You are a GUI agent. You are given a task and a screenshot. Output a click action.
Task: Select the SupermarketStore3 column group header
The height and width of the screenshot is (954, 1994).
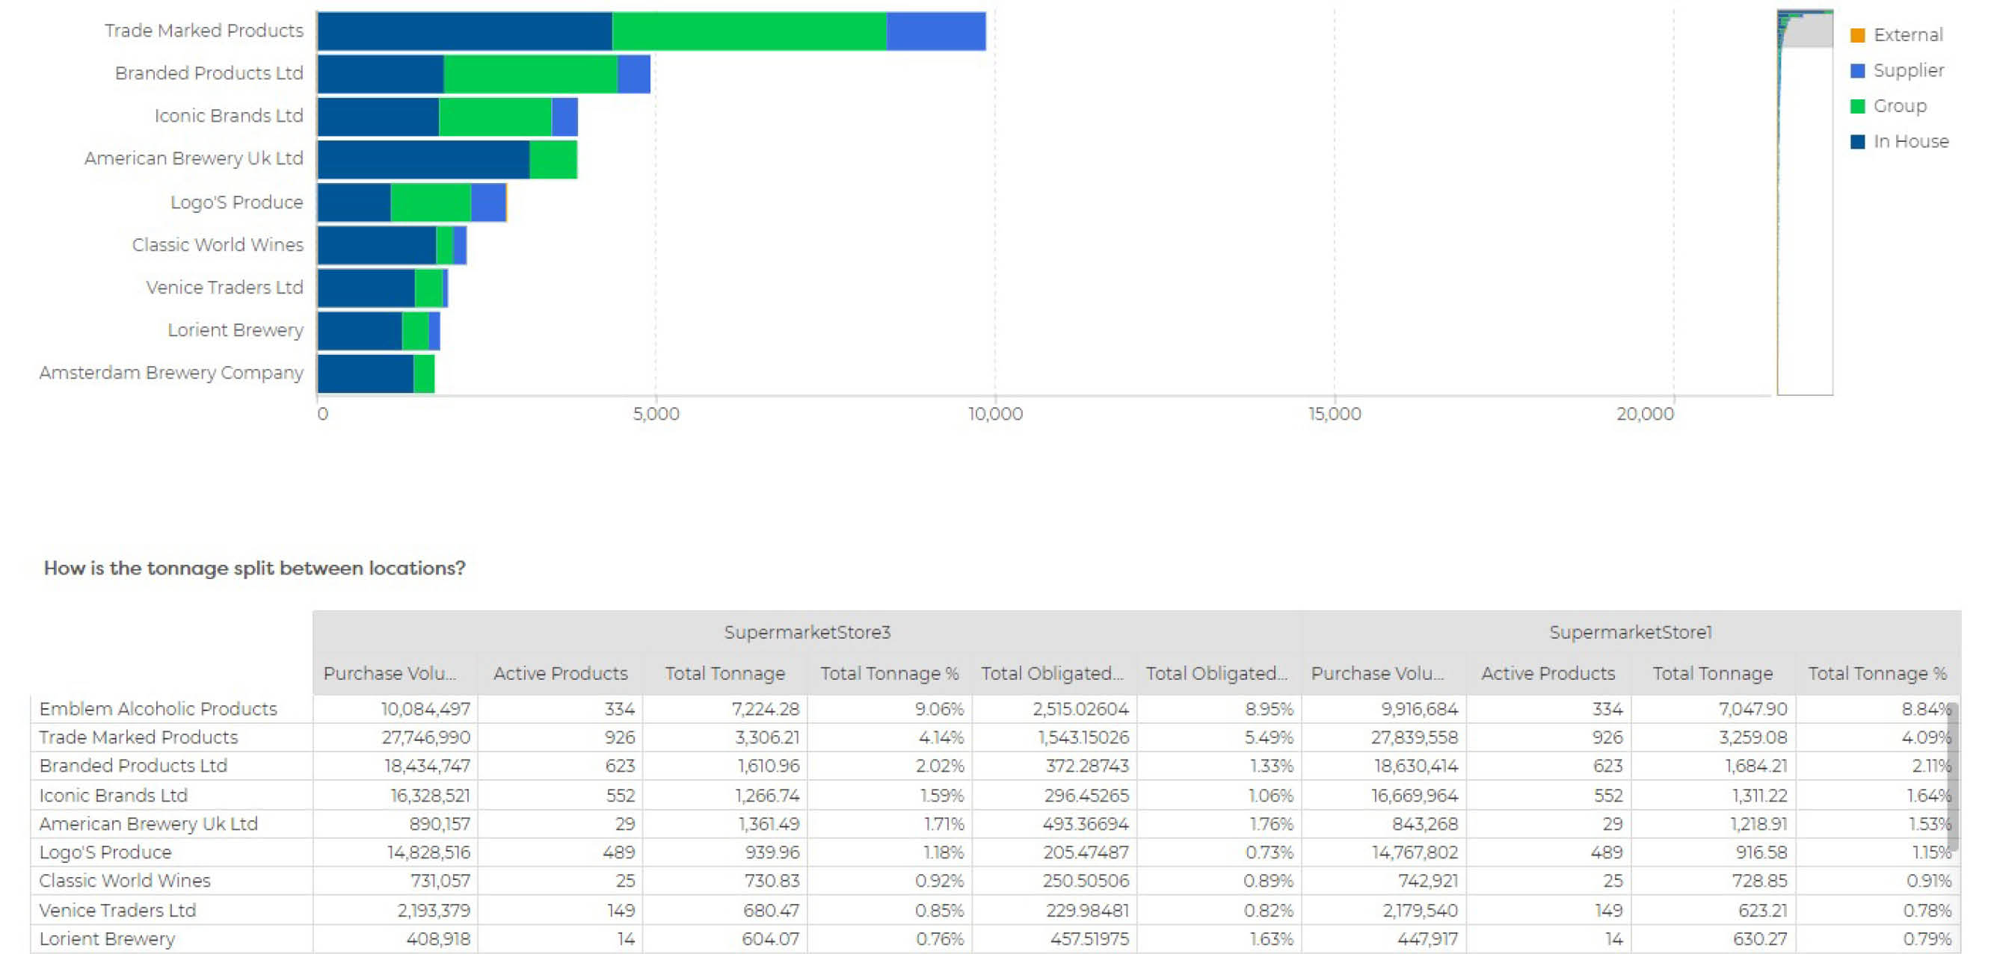(x=807, y=632)
